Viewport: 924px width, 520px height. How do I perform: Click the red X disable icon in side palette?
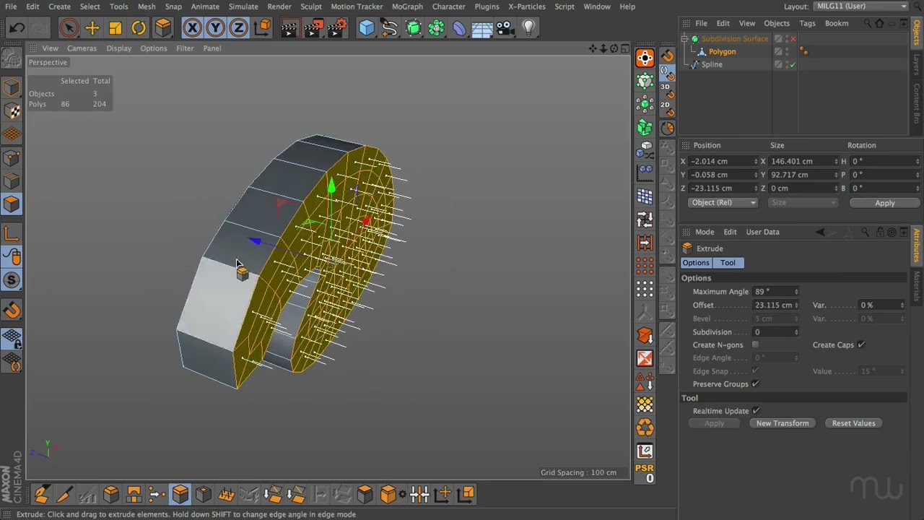click(645, 359)
